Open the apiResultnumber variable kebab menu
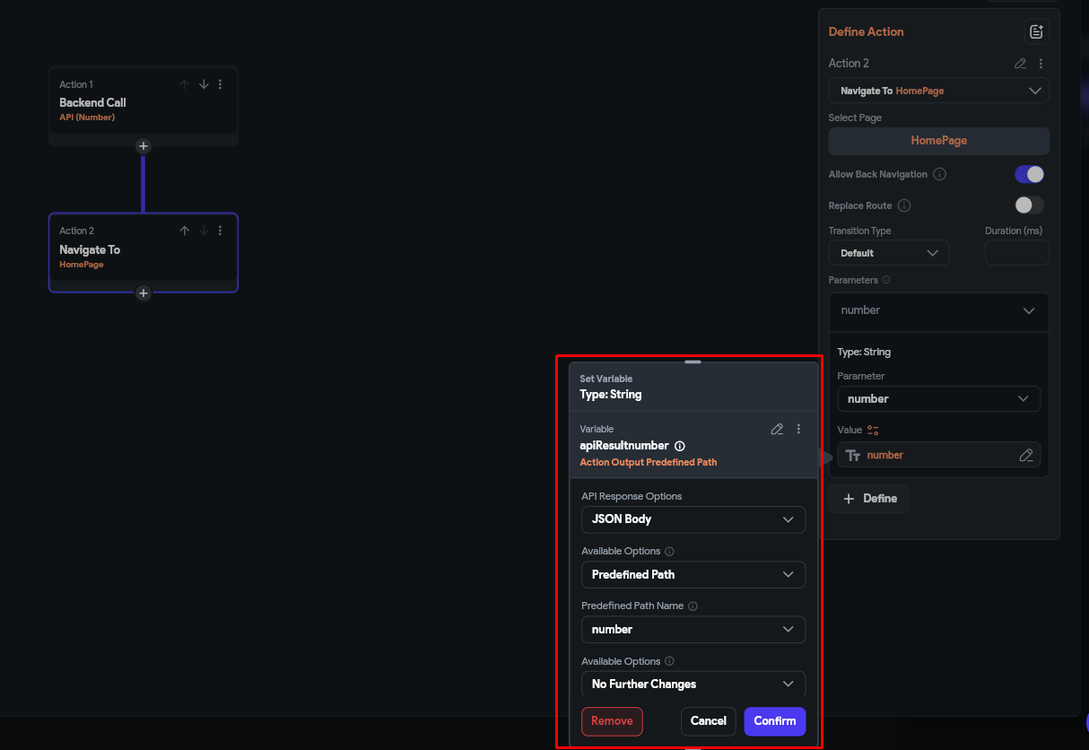The image size is (1089, 750). click(798, 429)
